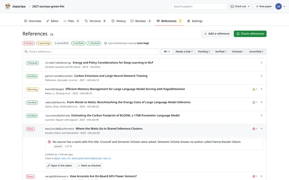Click the magnifier icon in Find a reference
Viewport: 289px width, 180px height.
[x=26, y=52]
